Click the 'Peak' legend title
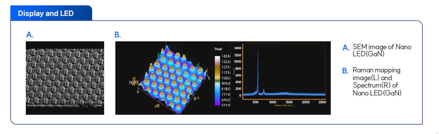Screen dimensions: 439x134 point(218,49)
